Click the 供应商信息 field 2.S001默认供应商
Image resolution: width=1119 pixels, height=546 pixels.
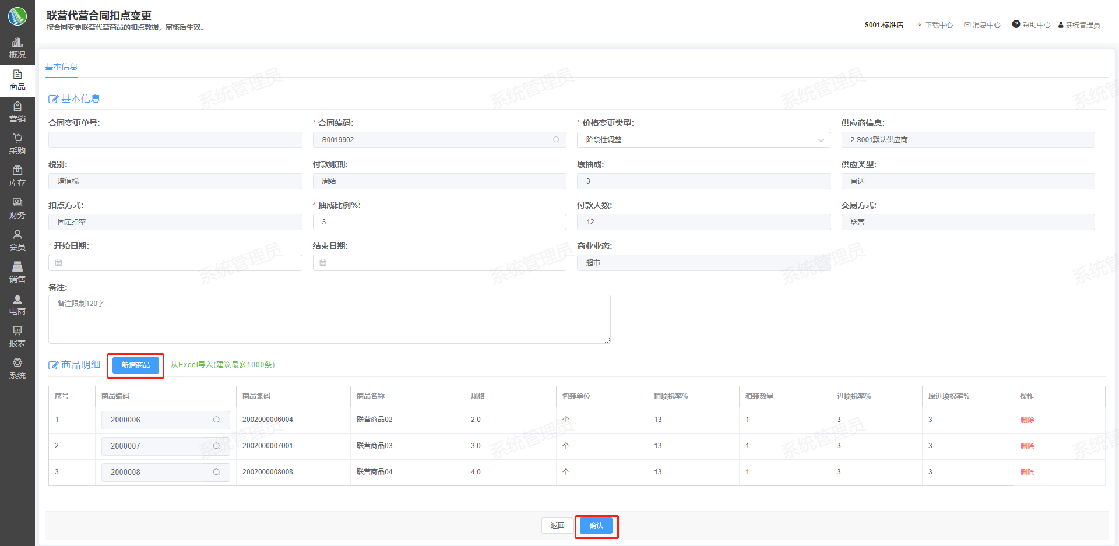point(968,140)
